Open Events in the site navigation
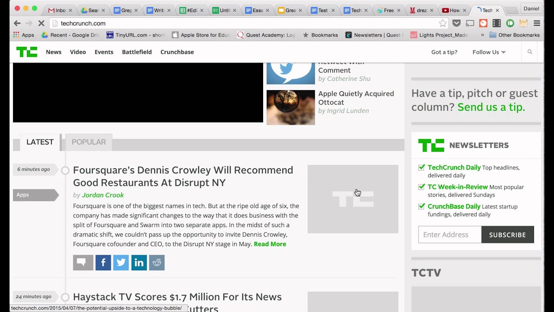The image size is (554, 312). (104, 52)
